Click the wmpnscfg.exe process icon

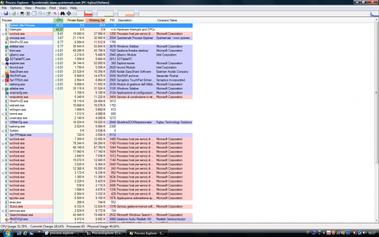(x=7, y=93)
